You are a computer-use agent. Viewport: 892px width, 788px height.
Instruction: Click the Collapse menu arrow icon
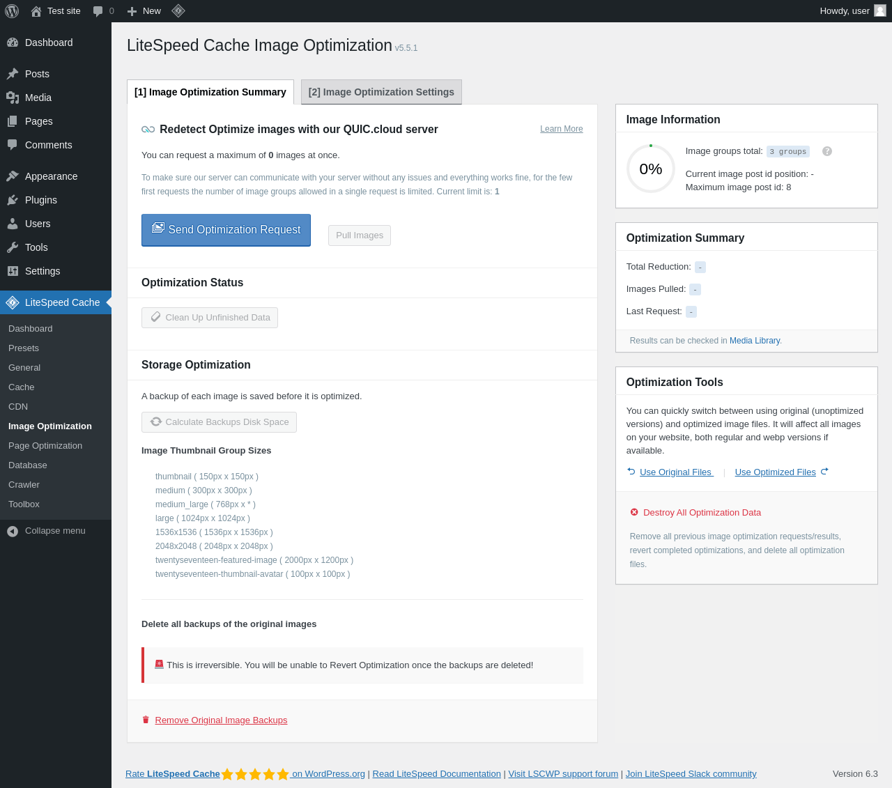pyautogui.click(x=13, y=532)
